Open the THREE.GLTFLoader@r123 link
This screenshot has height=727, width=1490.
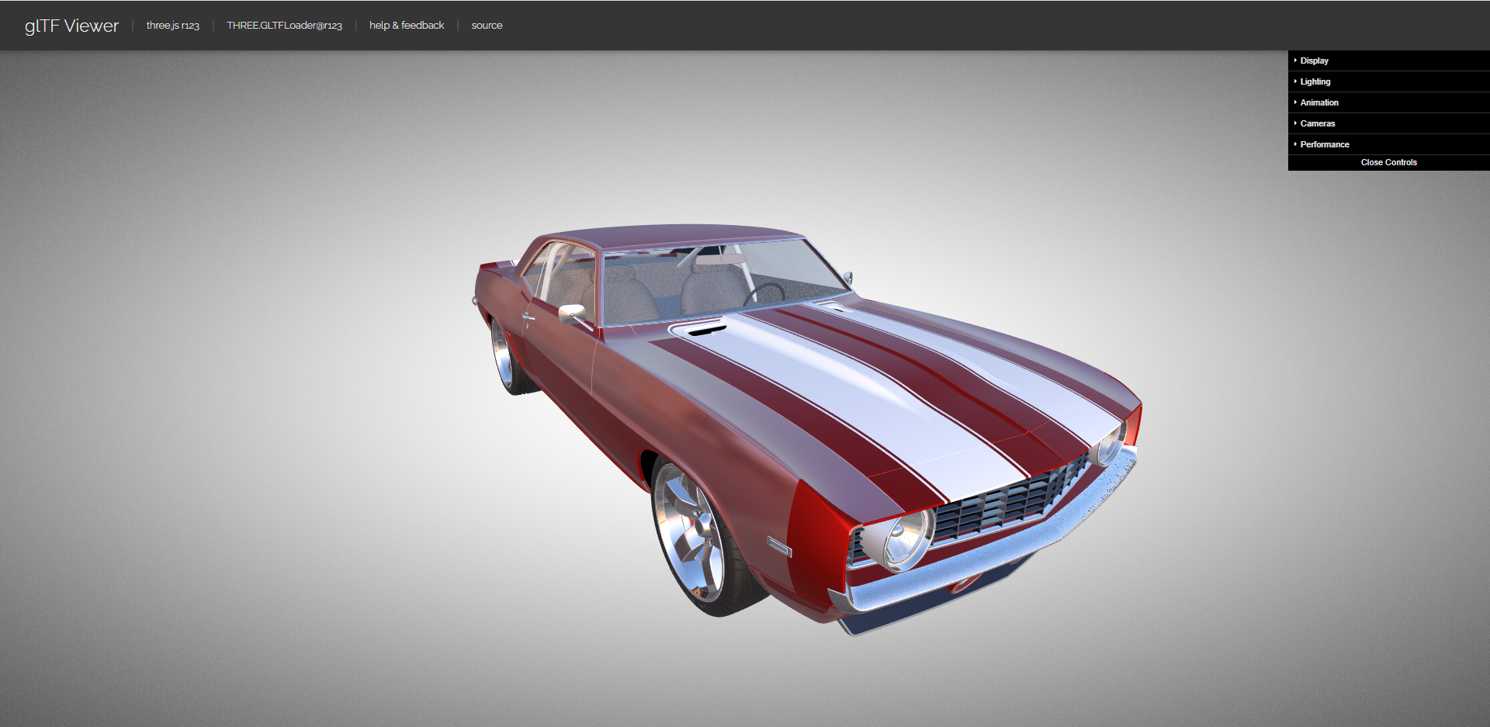(x=284, y=26)
